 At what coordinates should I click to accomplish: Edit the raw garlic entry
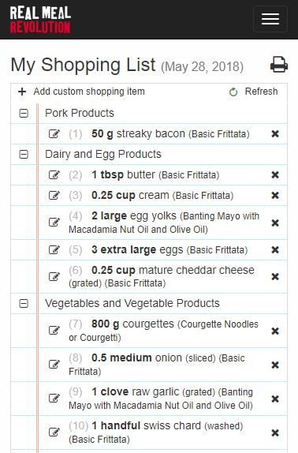[54, 398]
